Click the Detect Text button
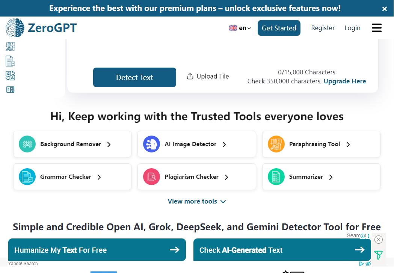 tap(134, 77)
